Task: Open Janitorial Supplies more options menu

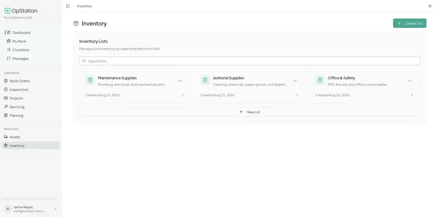Action: pos(295,81)
